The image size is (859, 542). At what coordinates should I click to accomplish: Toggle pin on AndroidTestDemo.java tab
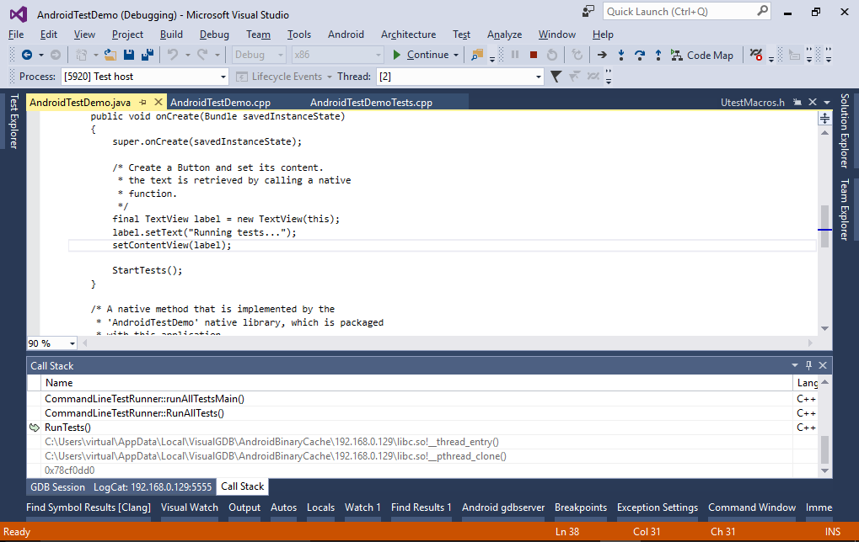pyautogui.click(x=143, y=103)
